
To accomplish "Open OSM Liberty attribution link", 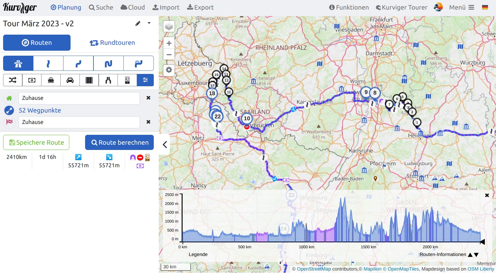I will point(481,269).
